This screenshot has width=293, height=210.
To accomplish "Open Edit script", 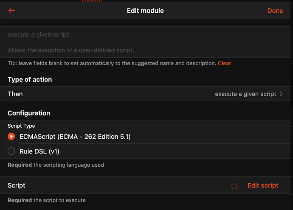I will (263, 185).
